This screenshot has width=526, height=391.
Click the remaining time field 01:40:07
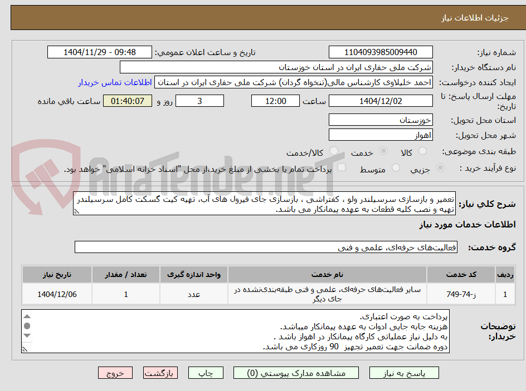click(128, 101)
